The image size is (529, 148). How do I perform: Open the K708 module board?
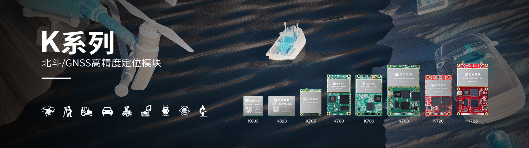[x=404, y=90]
